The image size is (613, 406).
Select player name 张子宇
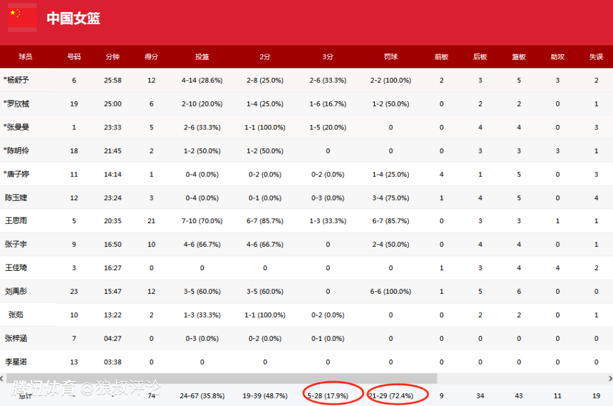point(16,244)
